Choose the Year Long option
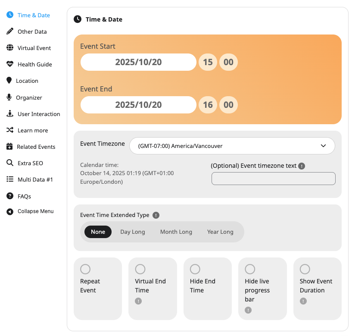The height and width of the screenshot is (336, 352). (220, 232)
